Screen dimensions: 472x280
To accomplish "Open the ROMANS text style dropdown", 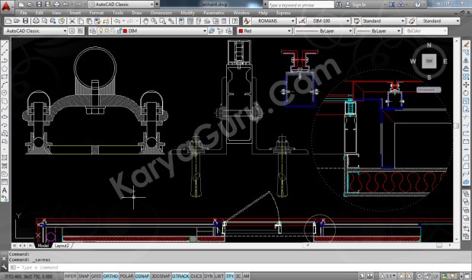I will pos(292,21).
